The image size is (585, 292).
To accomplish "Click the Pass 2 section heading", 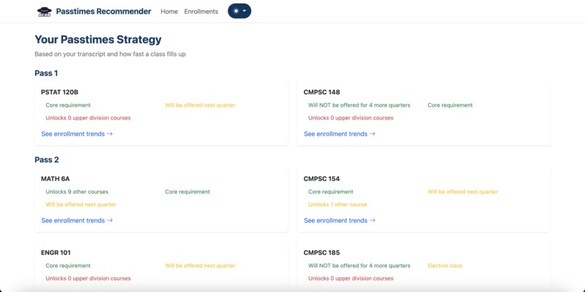I will tap(46, 160).
